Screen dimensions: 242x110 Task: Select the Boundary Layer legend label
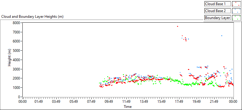pos(217,18)
